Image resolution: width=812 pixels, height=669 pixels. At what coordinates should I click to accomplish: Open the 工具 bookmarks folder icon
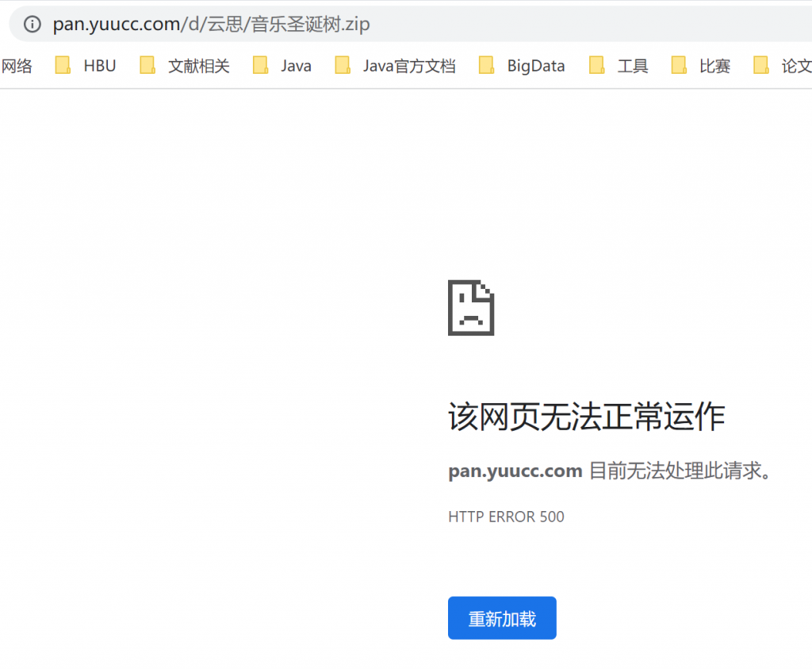click(x=596, y=66)
